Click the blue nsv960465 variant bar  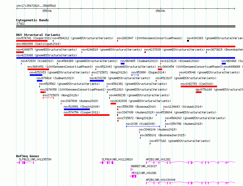(x=123, y=64)
